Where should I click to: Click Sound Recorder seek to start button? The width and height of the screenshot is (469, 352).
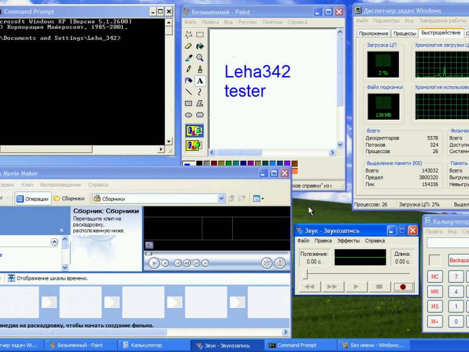click(310, 287)
